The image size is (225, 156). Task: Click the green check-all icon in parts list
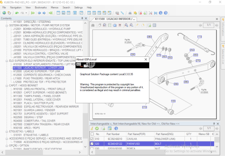pyautogui.click(x=97, y=128)
